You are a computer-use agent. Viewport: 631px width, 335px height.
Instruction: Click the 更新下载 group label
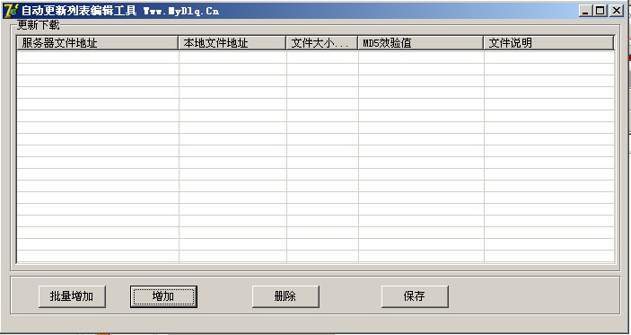pyautogui.click(x=38, y=25)
